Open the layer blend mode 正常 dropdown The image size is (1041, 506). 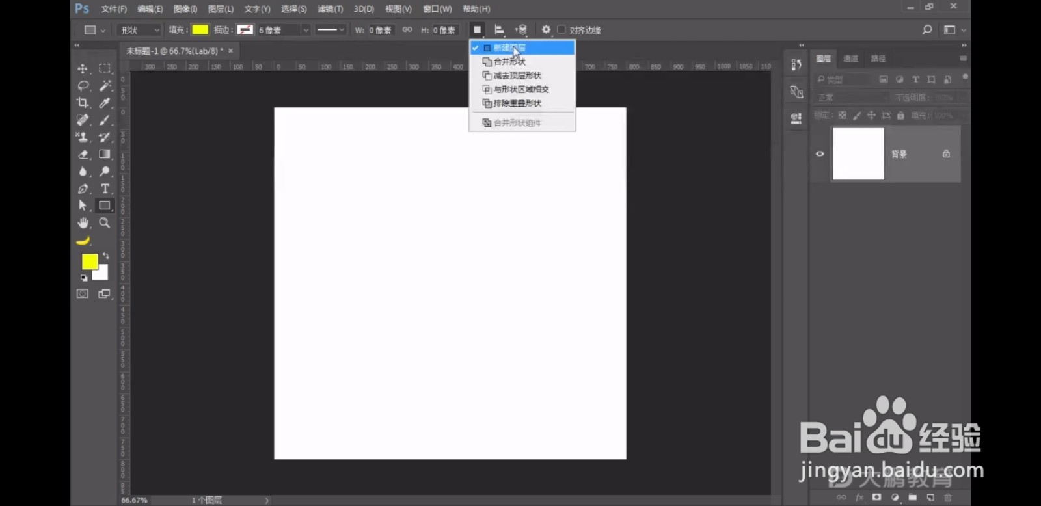pos(852,98)
